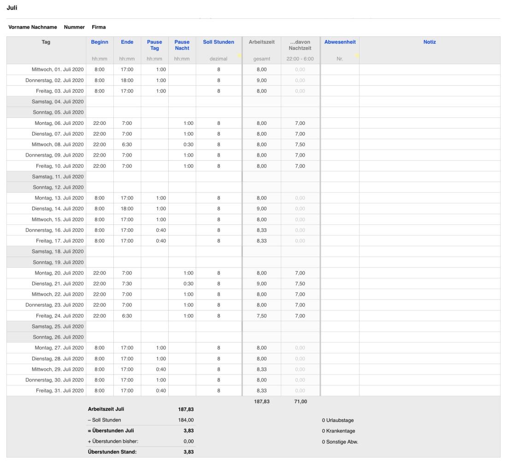Select the 0 Urlaubstage summary text

tap(338, 420)
